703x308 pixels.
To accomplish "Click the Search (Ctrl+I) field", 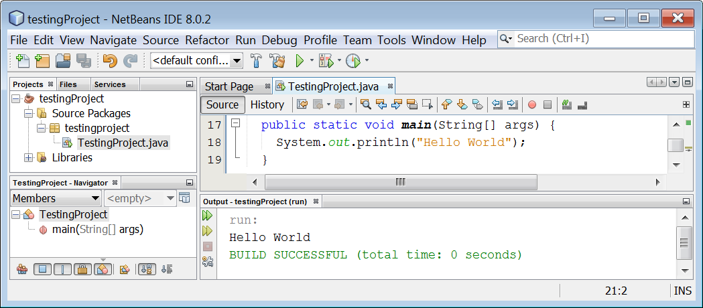I will click(x=596, y=39).
